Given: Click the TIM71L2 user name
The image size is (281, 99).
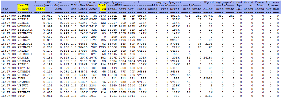Looking at the screenshot, I should (x=23, y=68).
